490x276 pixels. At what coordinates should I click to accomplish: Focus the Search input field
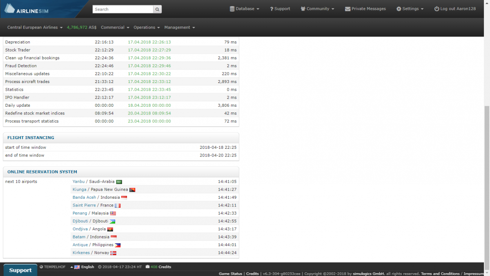tap(123, 9)
